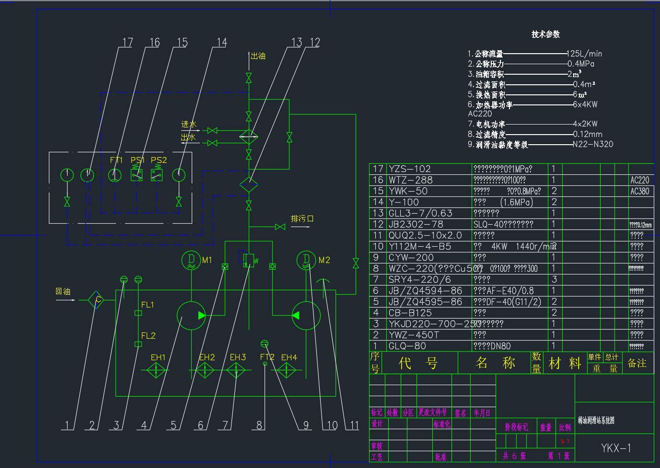Select the PS1 pressure switch symbol
Screen dimensions: 660x468
(x=137, y=175)
